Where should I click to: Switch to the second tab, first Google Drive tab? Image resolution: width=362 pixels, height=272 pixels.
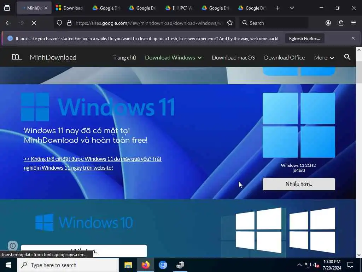(106, 8)
